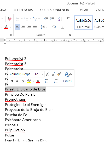Toggle bold N in mini toolbar
This screenshot has height=143, width=104.
(x=12, y=81)
